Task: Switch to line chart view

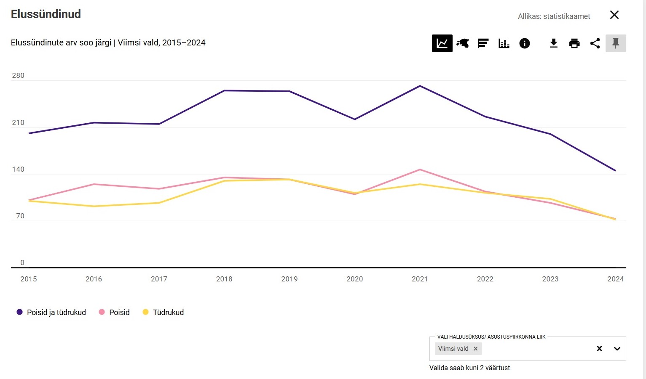Action: (x=442, y=43)
